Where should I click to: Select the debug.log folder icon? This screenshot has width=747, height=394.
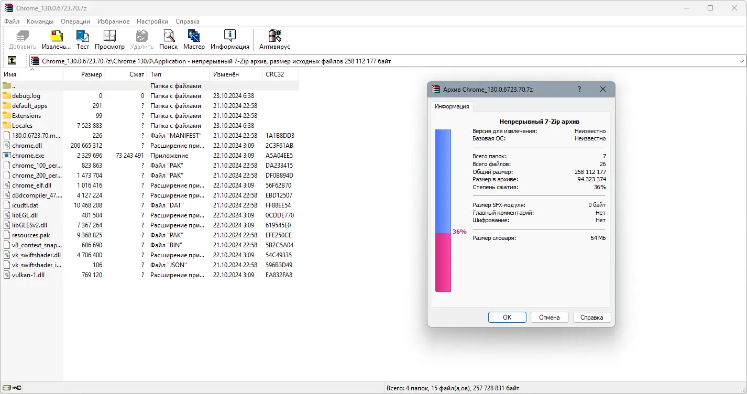tap(7, 95)
